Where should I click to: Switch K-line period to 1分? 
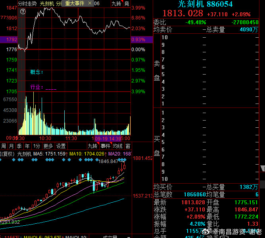tap(36, 146)
